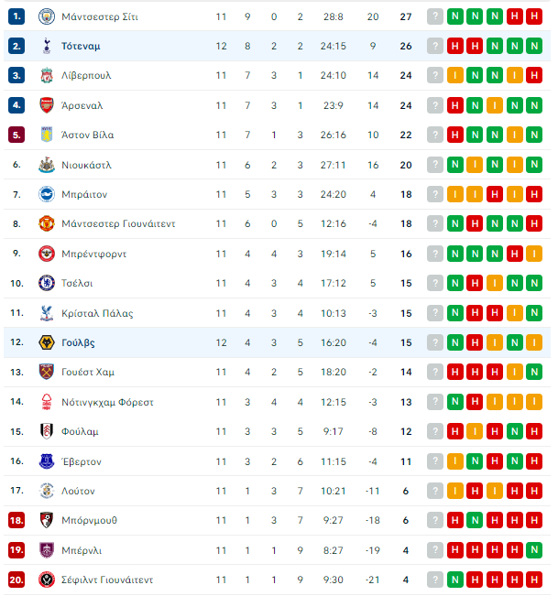The image size is (558, 596).
Task: Select the Manchester United crest icon
Action: point(47,223)
